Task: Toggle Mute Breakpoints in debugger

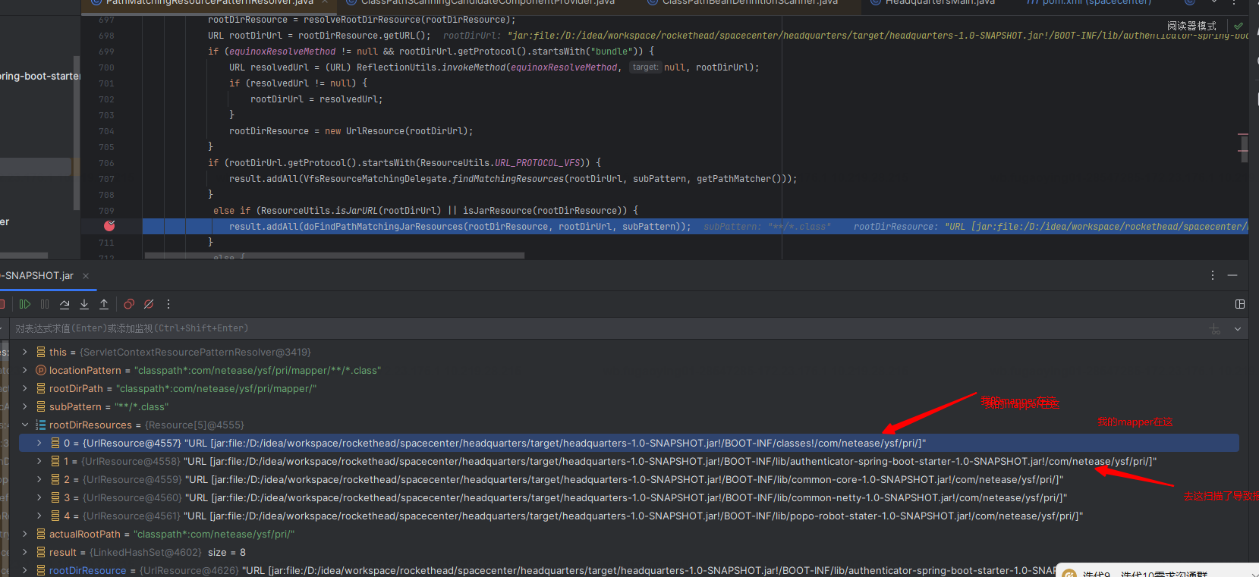Action: coord(149,304)
